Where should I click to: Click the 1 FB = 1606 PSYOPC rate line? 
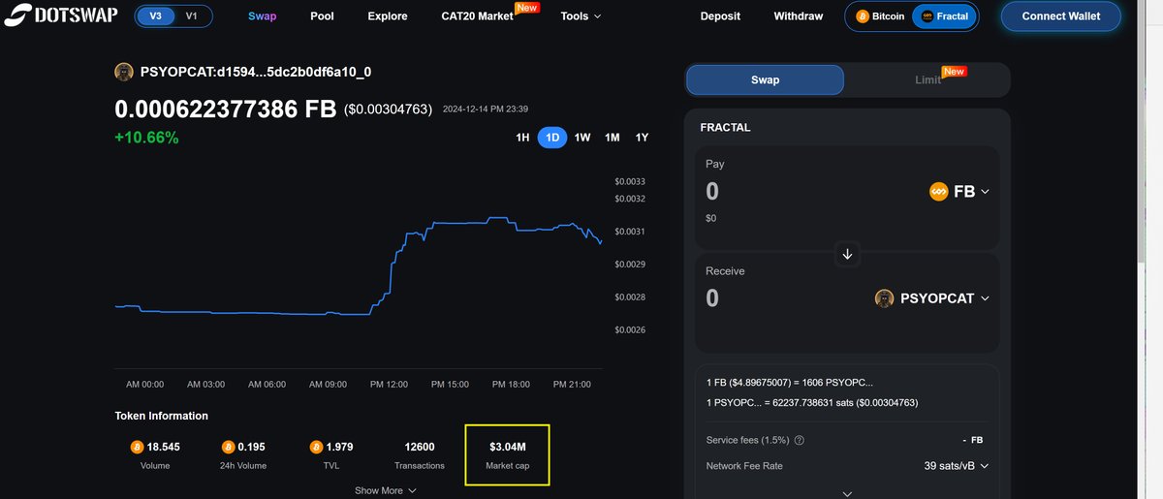(791, 383)
